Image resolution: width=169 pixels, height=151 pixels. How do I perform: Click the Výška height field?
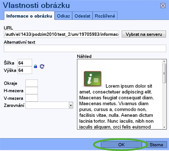[x=25, y=70]
